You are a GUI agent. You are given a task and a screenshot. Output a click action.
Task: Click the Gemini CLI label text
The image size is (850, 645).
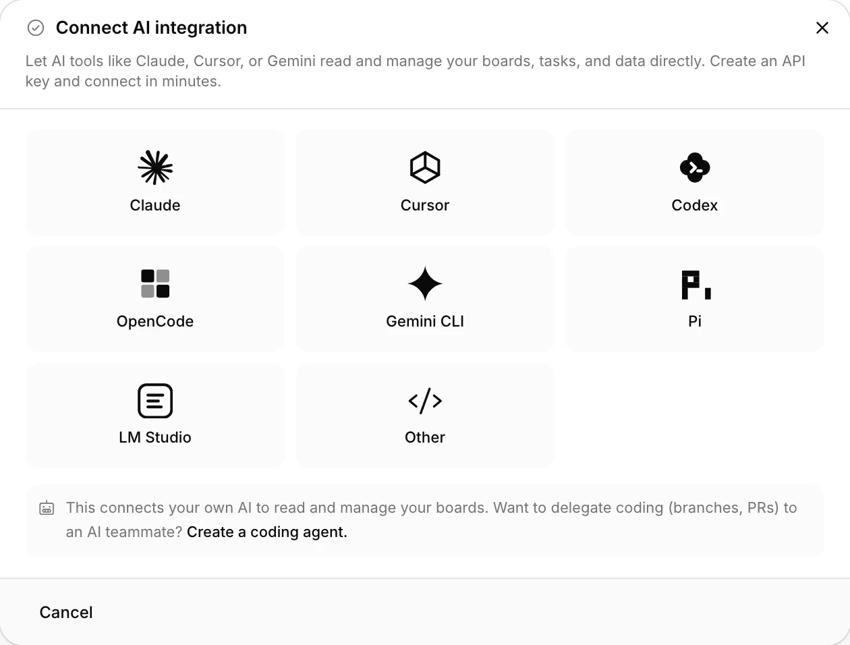(x=425, y=321)
